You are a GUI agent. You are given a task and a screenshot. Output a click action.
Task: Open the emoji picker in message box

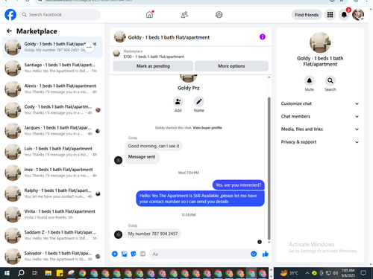click(x=254, y=254)
